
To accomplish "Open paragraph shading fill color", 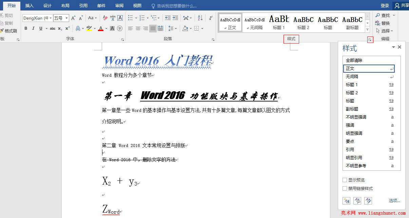I will pyautogui.click(x=185, y=28).
